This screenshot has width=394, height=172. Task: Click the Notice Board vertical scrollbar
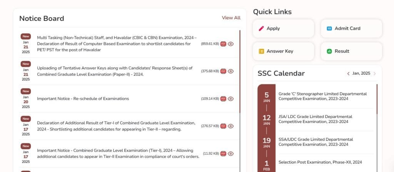click(240, 77)
